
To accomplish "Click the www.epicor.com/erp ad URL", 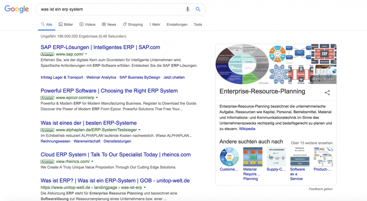I will point(75,98).
